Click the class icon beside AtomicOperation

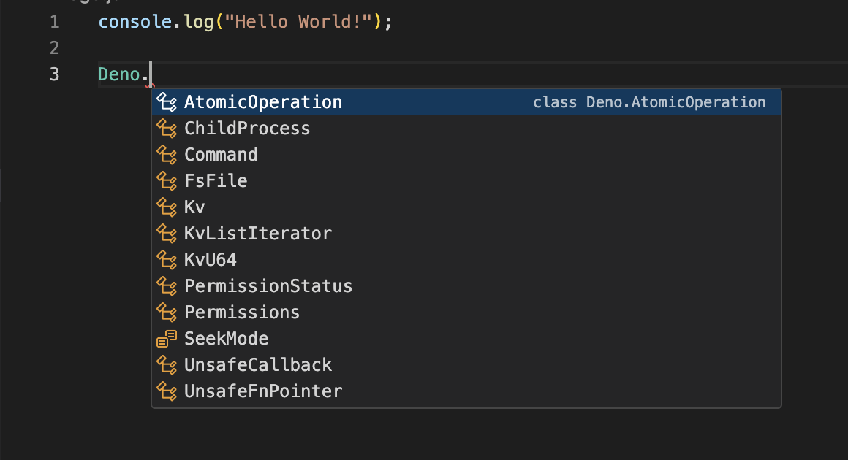(167, 102)
